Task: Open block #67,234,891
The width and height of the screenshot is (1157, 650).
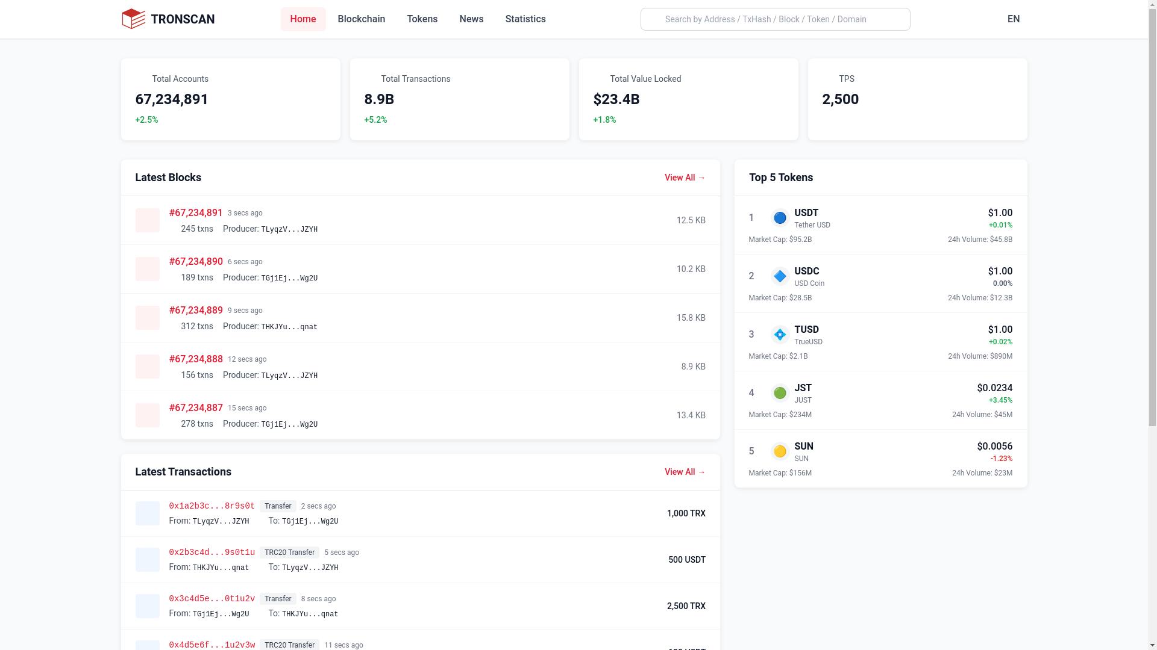Action: coord(196,213)
